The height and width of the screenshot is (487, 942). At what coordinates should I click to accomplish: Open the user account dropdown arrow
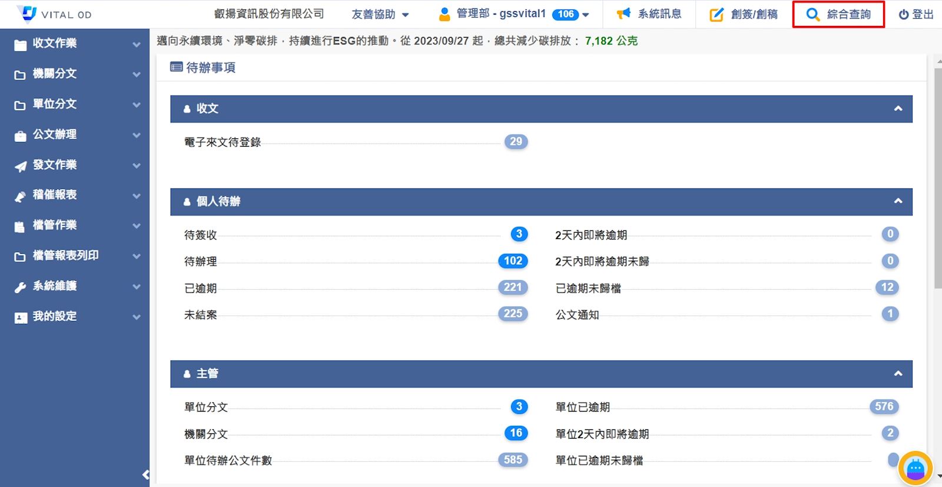pyautogui.click(x=586, y=15)
